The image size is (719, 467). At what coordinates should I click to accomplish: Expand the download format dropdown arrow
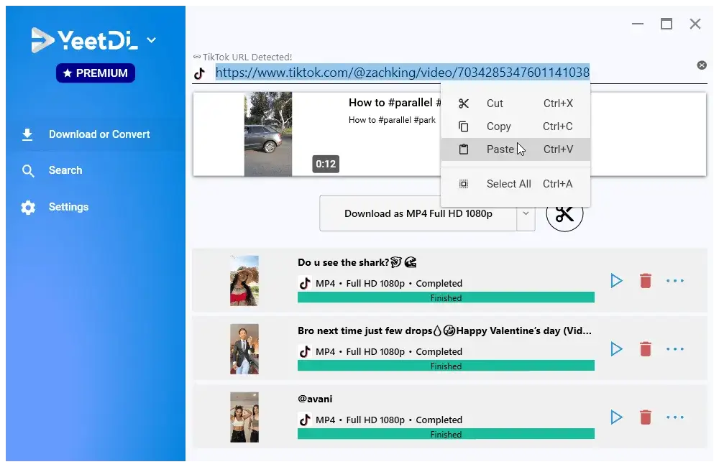(x=526, y=213)
